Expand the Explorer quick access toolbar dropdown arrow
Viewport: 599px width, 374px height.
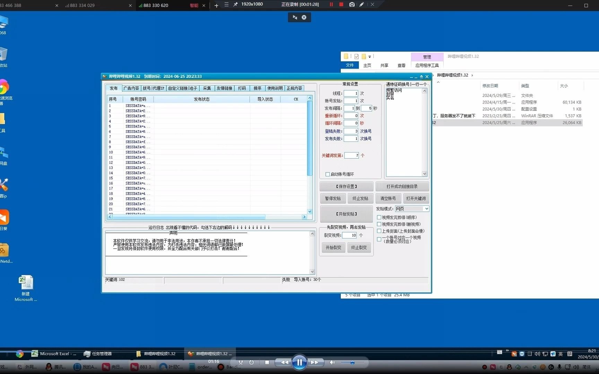(370, 57)
